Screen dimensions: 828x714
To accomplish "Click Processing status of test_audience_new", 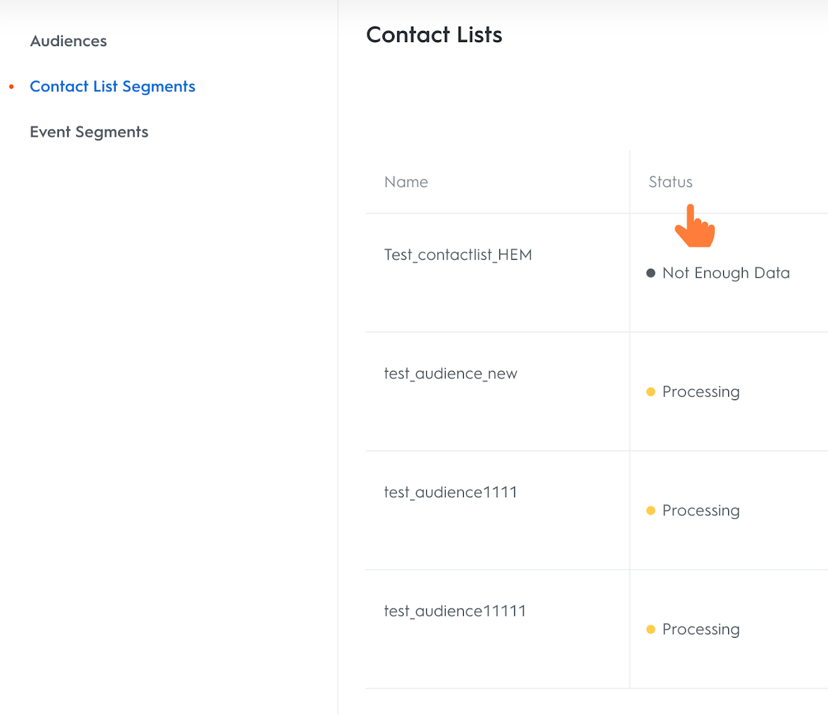I will 701,392.
